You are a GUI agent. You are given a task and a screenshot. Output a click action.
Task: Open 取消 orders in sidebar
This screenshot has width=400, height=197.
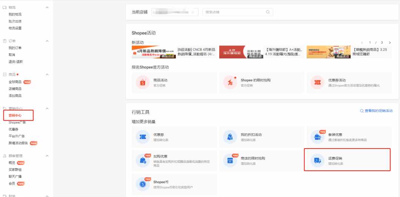point(12,55)
